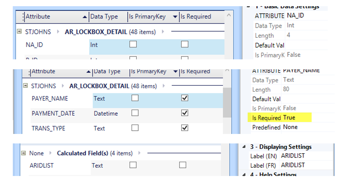The width and height of the screenshot is (343, 183).
Task: Check Is Required for the ARIDLIST row
Action: (183, 165)
